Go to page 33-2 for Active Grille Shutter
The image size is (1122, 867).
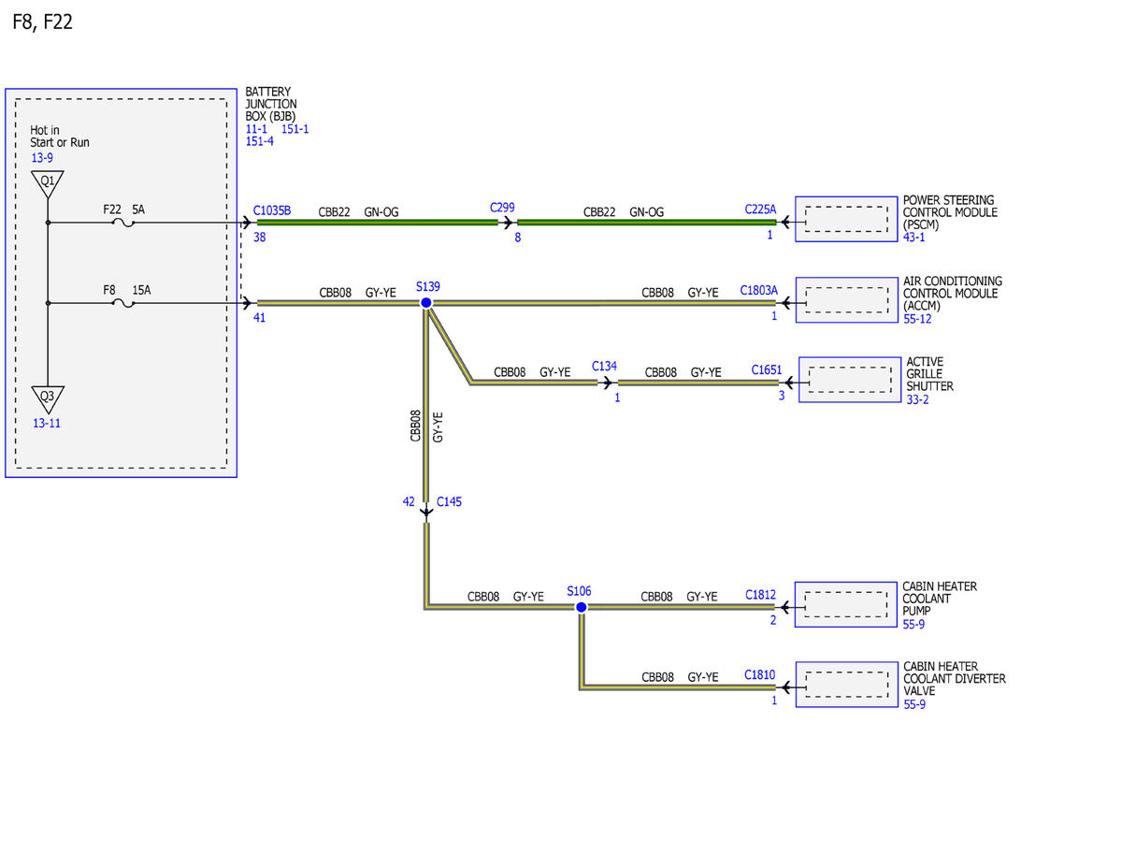917,399
